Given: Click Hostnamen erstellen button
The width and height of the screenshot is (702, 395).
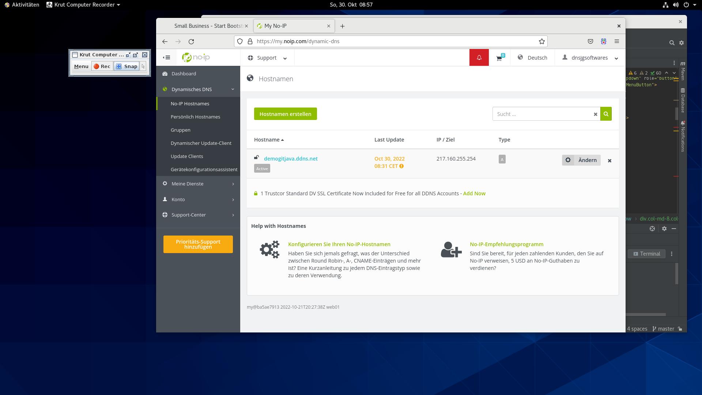Looking at the screenshot, I should tap(285, 114).
